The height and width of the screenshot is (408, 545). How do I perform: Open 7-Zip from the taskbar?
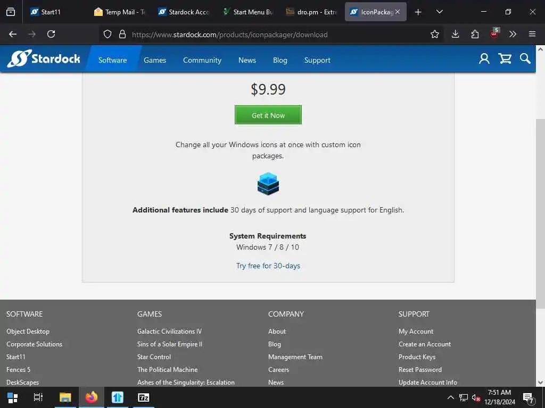pos(144,397)
